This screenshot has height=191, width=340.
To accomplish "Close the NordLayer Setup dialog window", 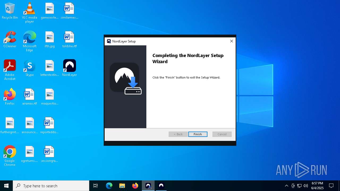I will point(231,41).
